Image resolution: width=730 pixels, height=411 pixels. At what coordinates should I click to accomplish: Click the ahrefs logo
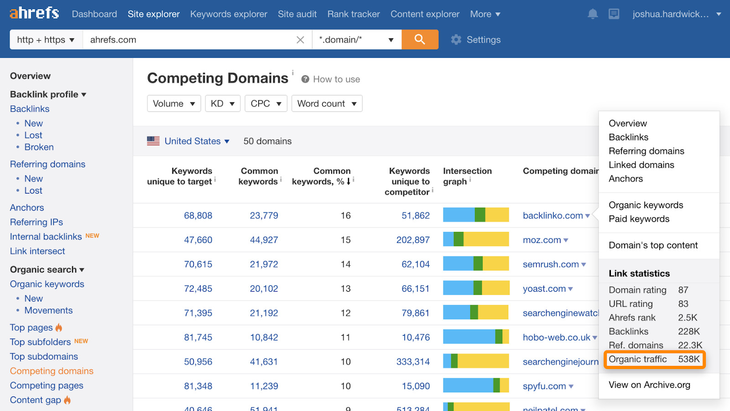tap(34, 13)
